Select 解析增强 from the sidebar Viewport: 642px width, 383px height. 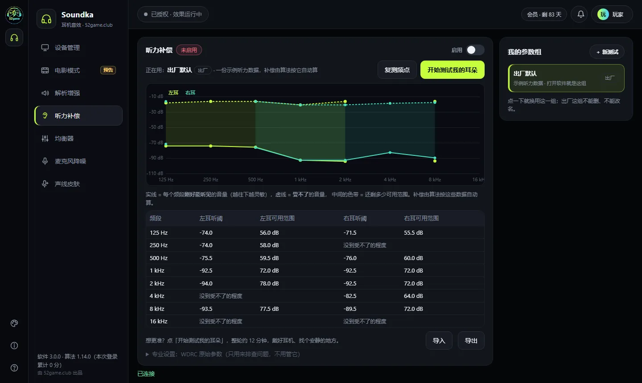point(78,93)
